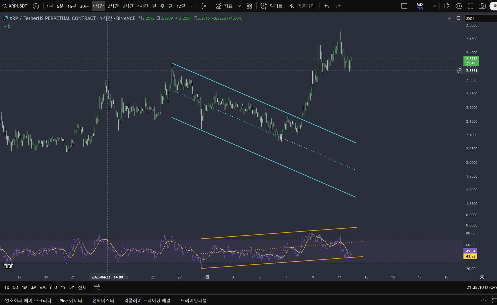
Task: Click the plus icon on the price scale
Action: [x=460, y=71]
